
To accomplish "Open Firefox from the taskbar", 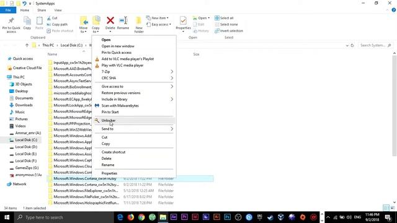I will pos(131,217).
